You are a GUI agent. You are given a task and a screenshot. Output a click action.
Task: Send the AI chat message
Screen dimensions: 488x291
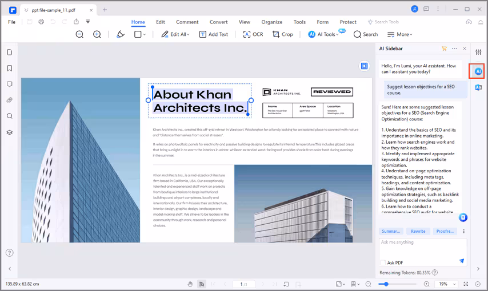click(461, 261)
